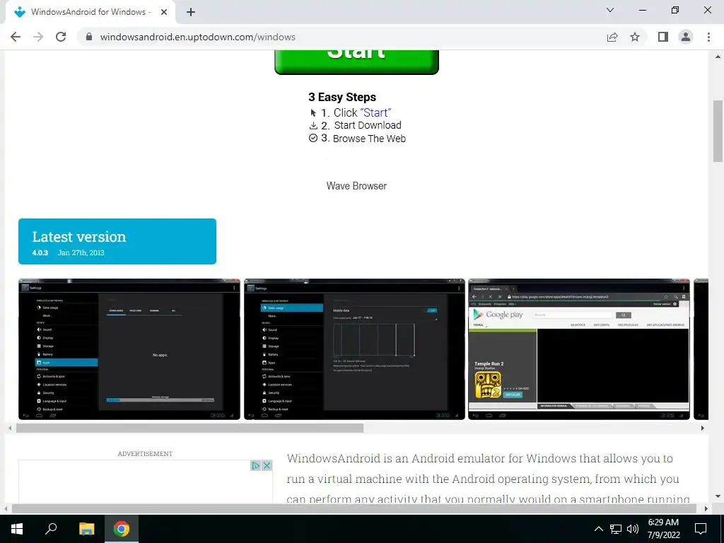Click the share page icon in the address bar
Image resolution: width=724 pixels, height=543 pixels.
pyautogui.click(x=612, y=37)
